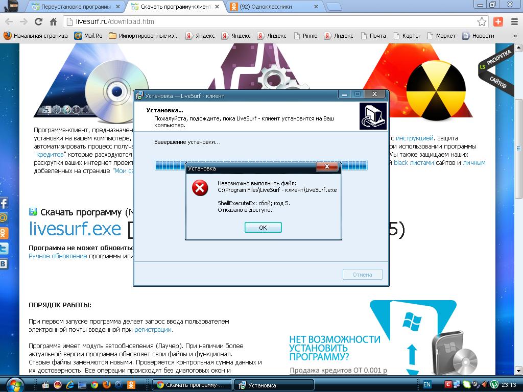Open Pinme bookmark
523x392 pixels.
[305, 36]
